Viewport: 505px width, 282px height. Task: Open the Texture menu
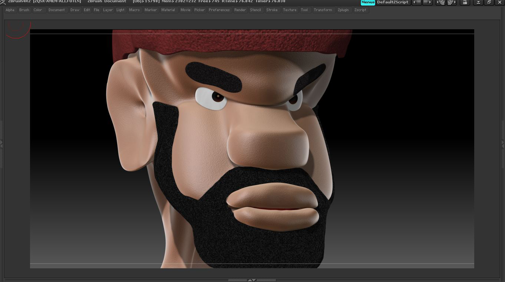pos(290,10)
